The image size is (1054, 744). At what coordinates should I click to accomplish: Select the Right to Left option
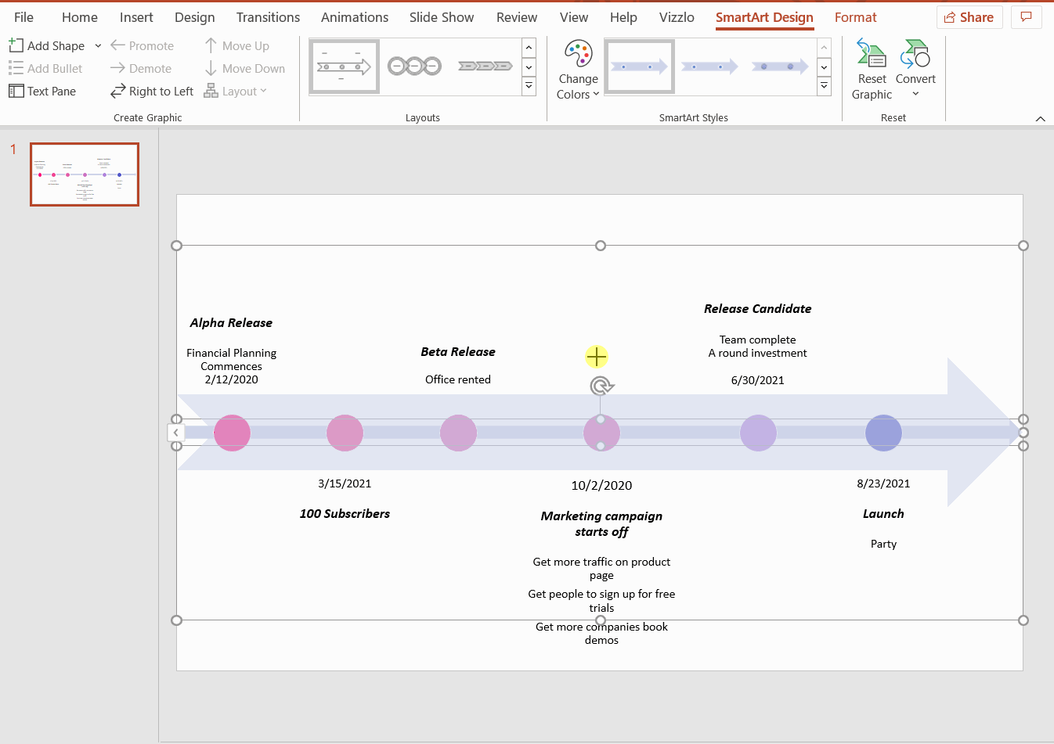(151, 91)
